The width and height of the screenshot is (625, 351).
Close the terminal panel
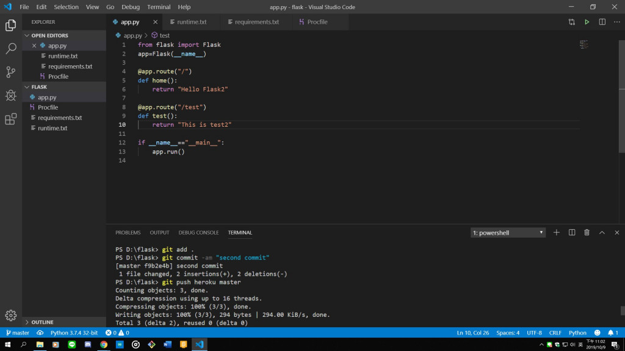616,232
